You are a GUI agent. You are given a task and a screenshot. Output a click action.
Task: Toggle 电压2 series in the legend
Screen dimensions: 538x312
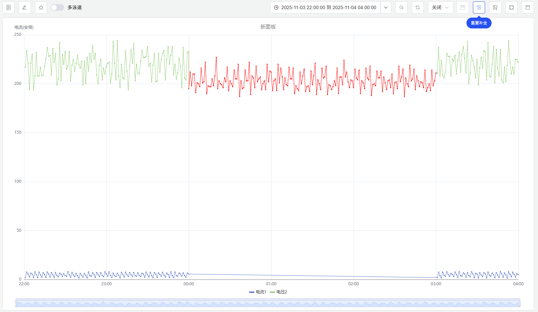pos(279,292)
